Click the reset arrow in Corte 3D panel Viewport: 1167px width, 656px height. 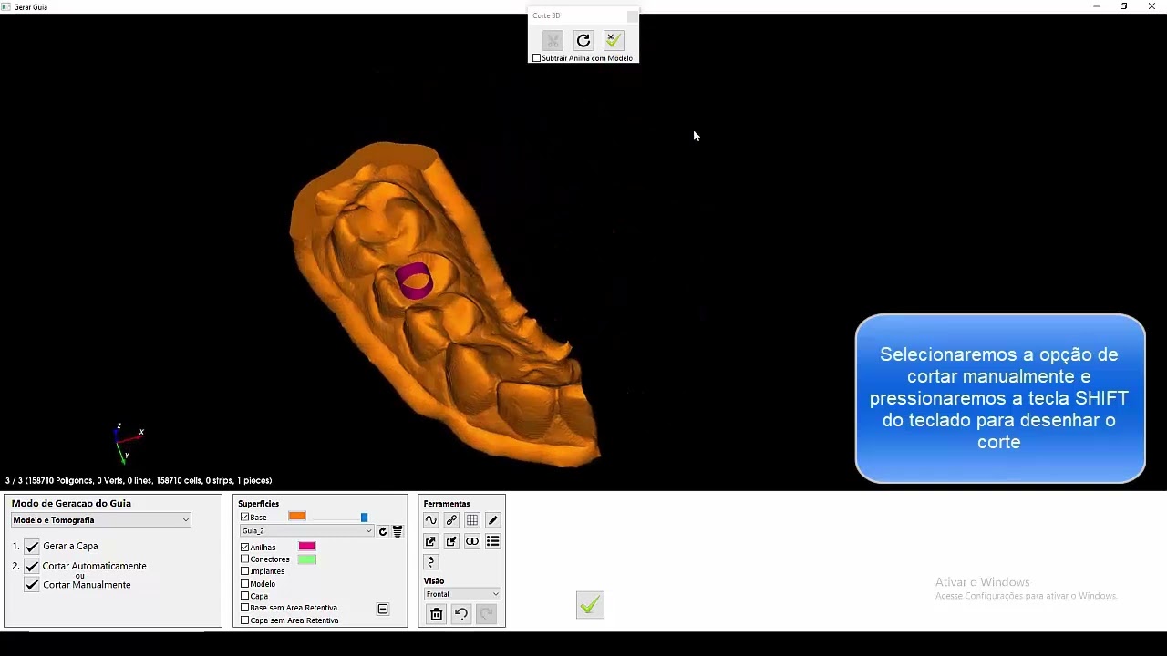583,40
